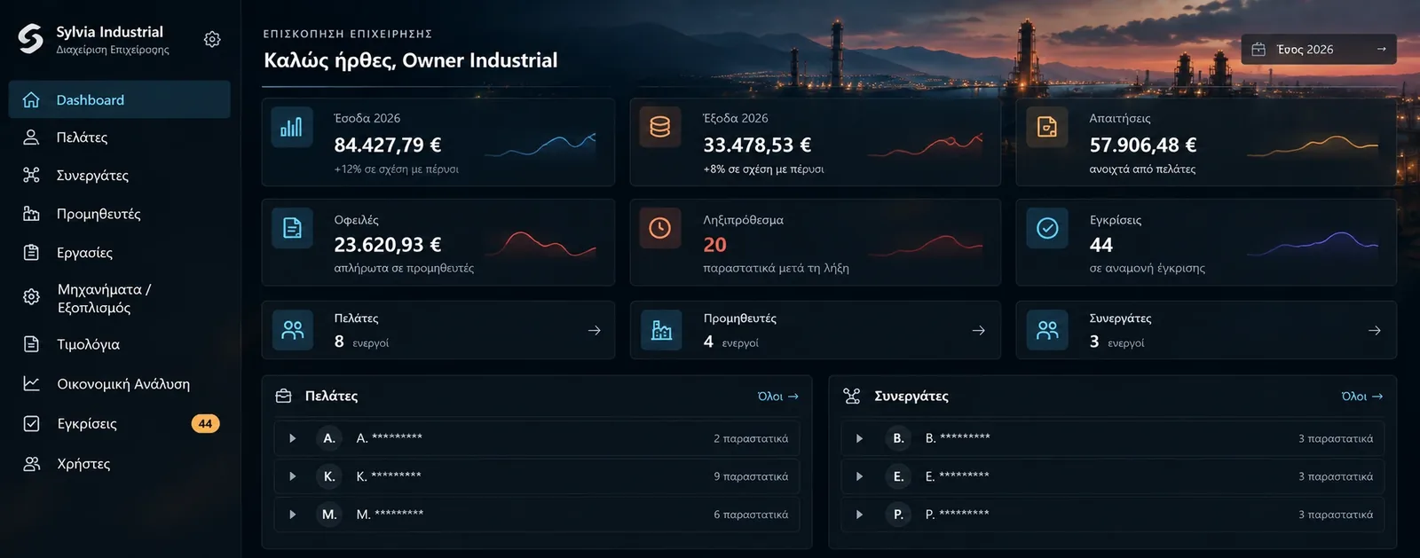Image resolution: width=1420 pixels, height=558 pixels.
Task: Click the Τιμολόγια document icon in sidebar
Action: (31, 344)
